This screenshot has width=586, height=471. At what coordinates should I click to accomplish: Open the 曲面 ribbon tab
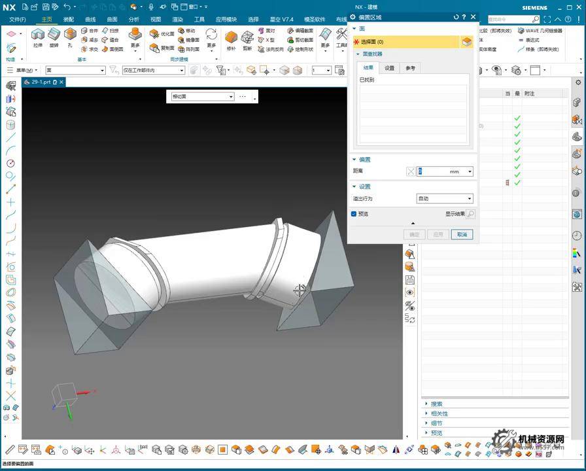[x=112, y=20]
